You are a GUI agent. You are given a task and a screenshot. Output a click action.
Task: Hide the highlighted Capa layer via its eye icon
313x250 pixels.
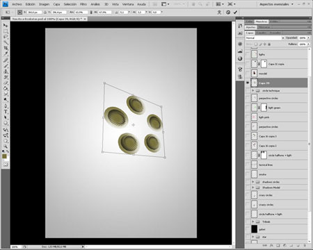tap(248, 83)
